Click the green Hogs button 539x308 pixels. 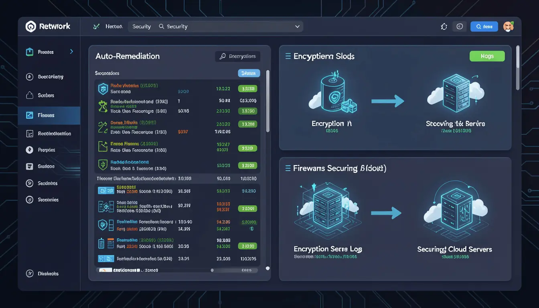click(487, 56)
